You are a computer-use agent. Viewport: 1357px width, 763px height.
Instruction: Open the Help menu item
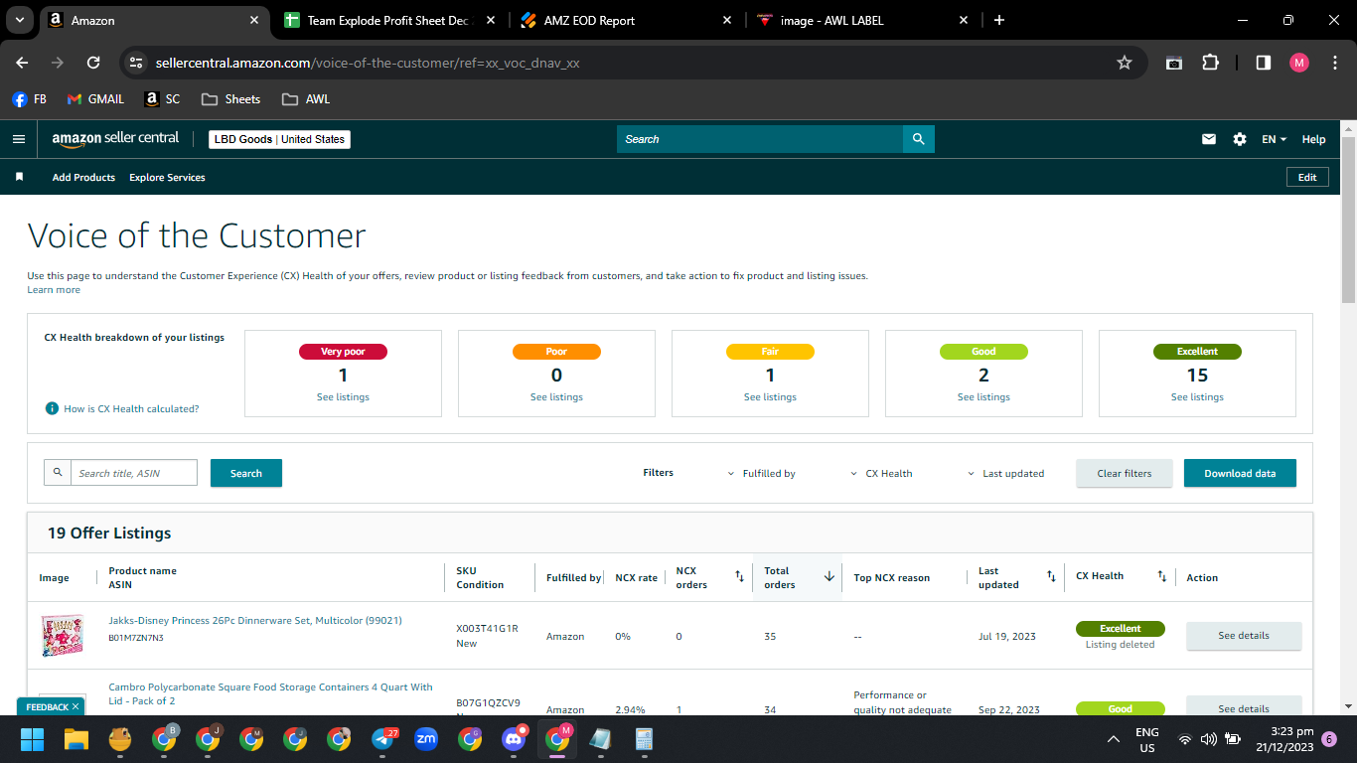[x=1313, y=139]
